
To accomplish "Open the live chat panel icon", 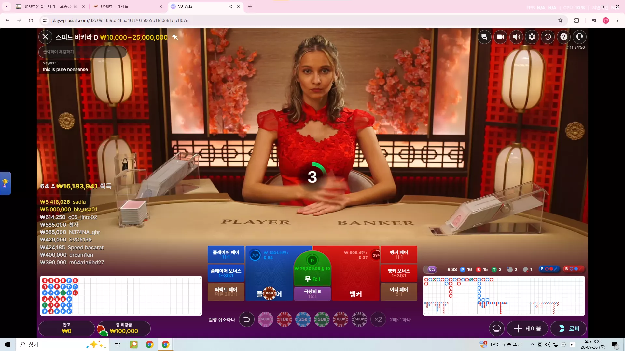I will (x=484, y=37).
